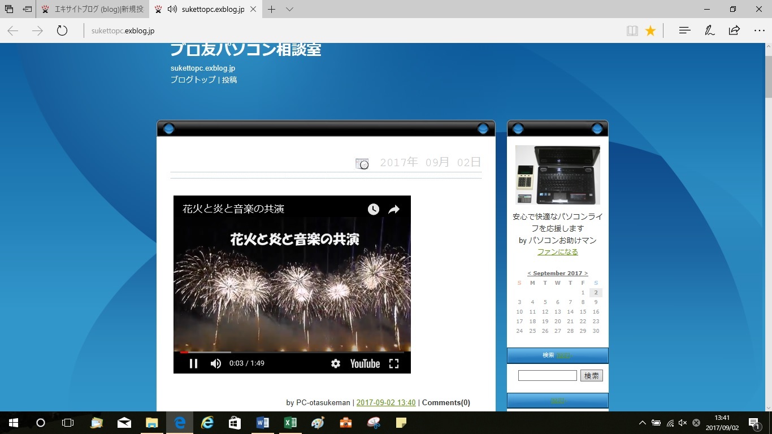The height and width of the screenshot is (434, 772).
Task: Seek along the video progress bar
Action: (292, 352)
